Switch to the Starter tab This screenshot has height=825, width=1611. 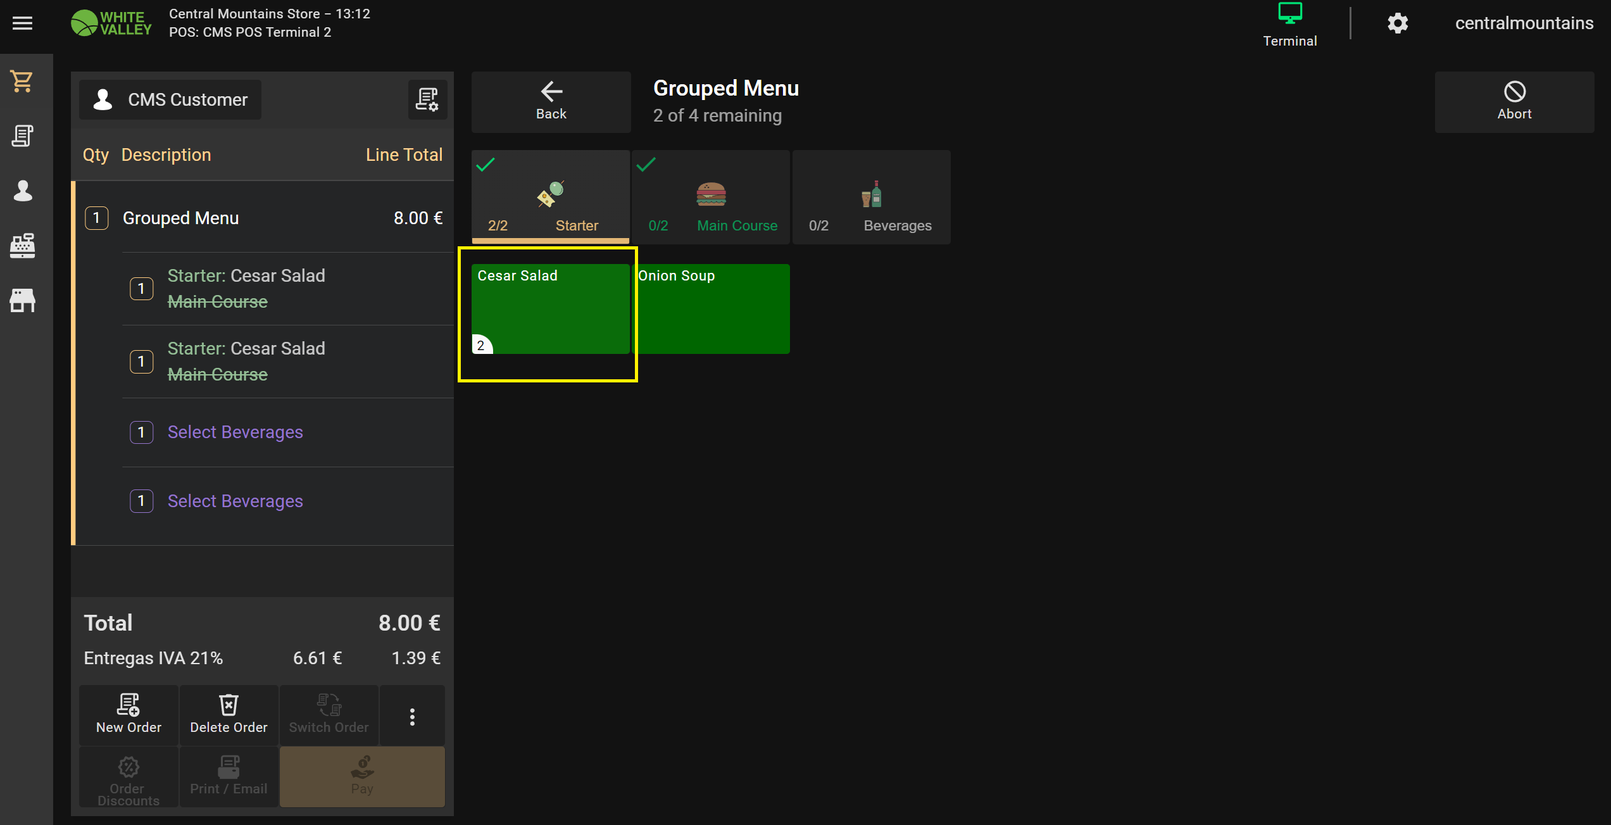(551, 197)
